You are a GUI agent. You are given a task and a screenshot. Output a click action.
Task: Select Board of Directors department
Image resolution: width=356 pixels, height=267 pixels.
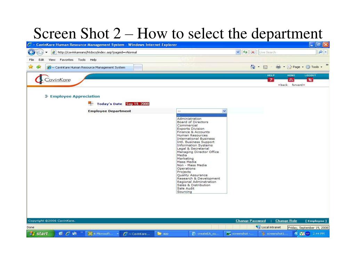(202, 122)
